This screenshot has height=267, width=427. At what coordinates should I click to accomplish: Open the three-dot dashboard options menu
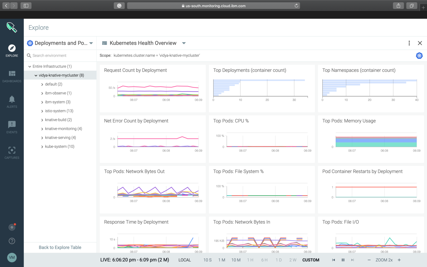(409, 43)
